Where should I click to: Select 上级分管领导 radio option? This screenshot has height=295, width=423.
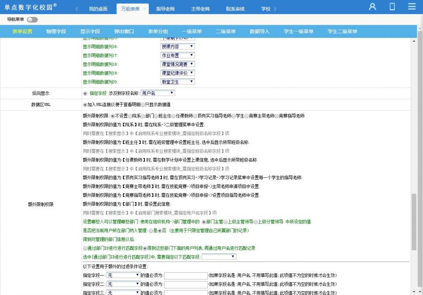255,222
